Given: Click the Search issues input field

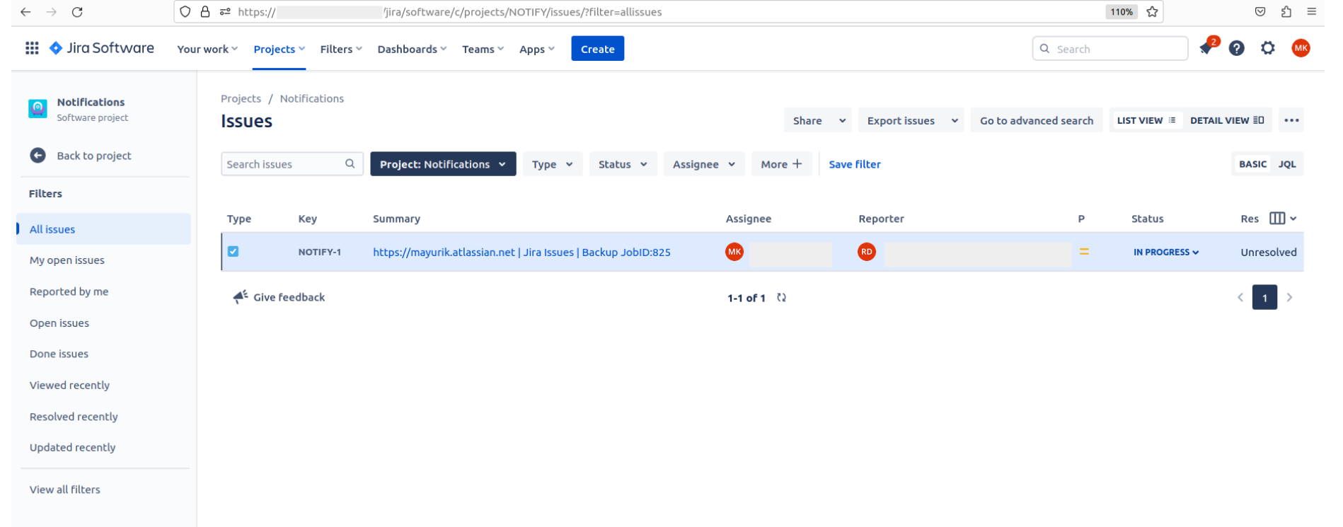Looking at the screenshot, I should [283, 164].
